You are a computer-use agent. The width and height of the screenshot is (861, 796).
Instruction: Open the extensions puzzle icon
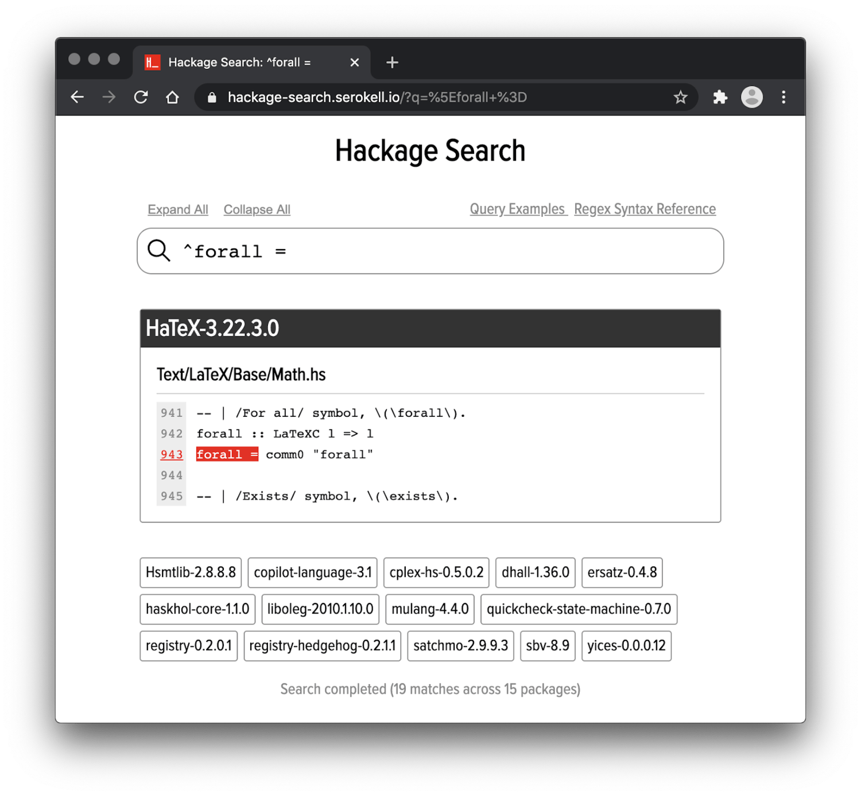pos(720,97)
